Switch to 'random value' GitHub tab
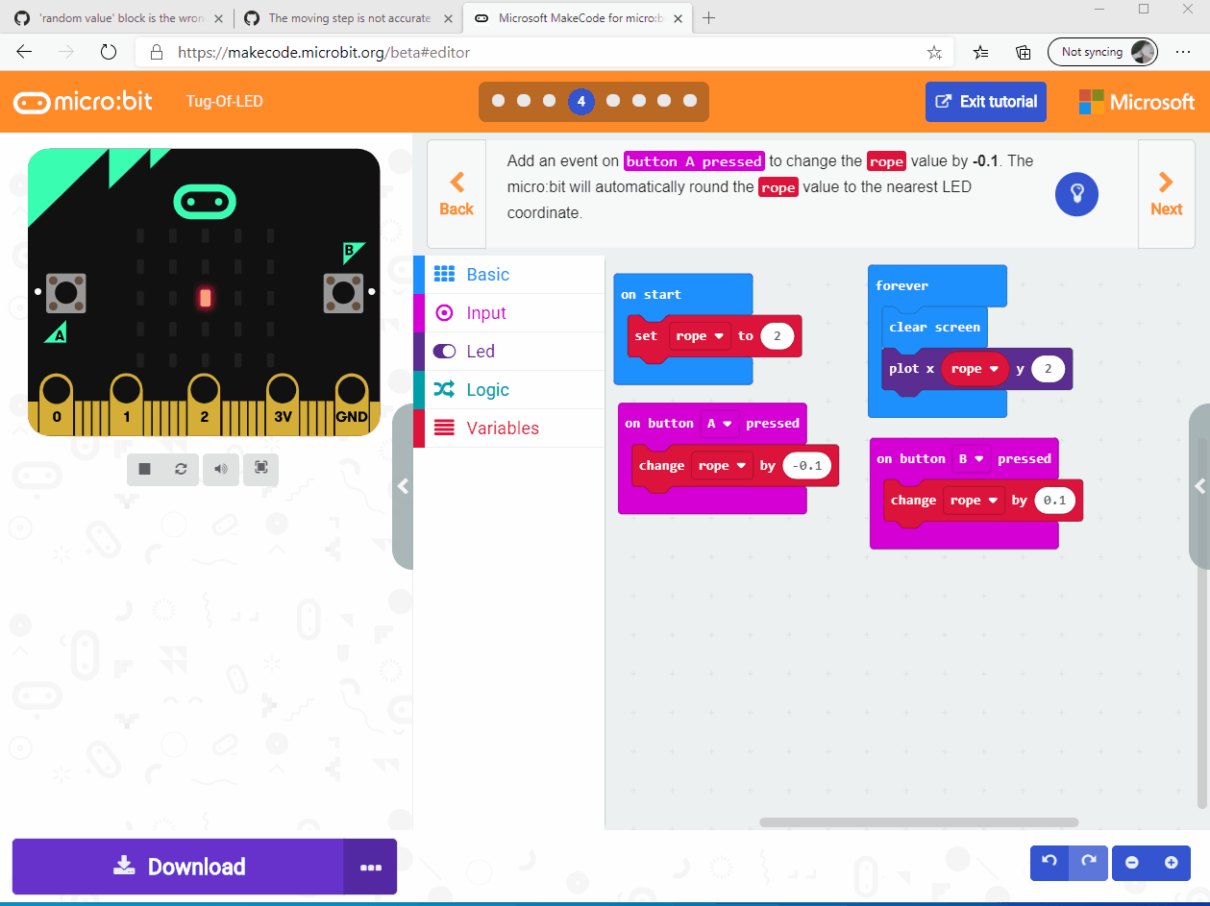Screen dimensions: 1210x906 pyautogui.click(x=117, y=18)
